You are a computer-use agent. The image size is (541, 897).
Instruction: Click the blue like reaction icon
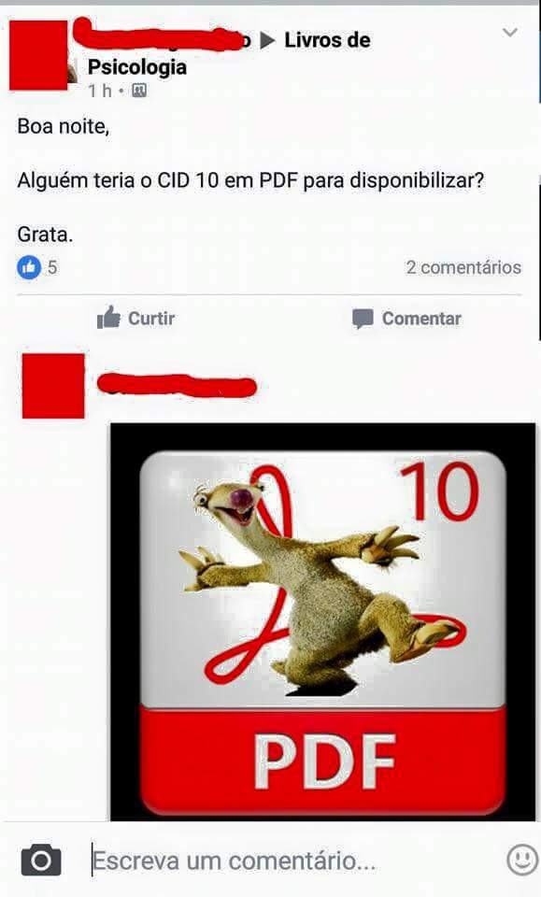tap(29, 267)
